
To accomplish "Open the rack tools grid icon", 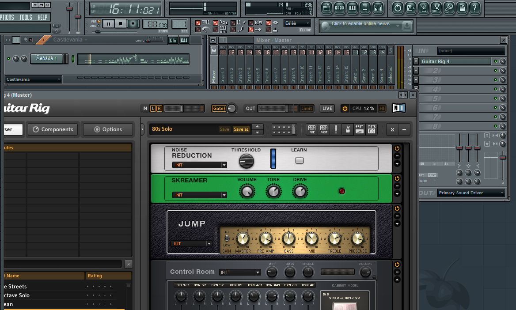I will click(x=284, y=129).
